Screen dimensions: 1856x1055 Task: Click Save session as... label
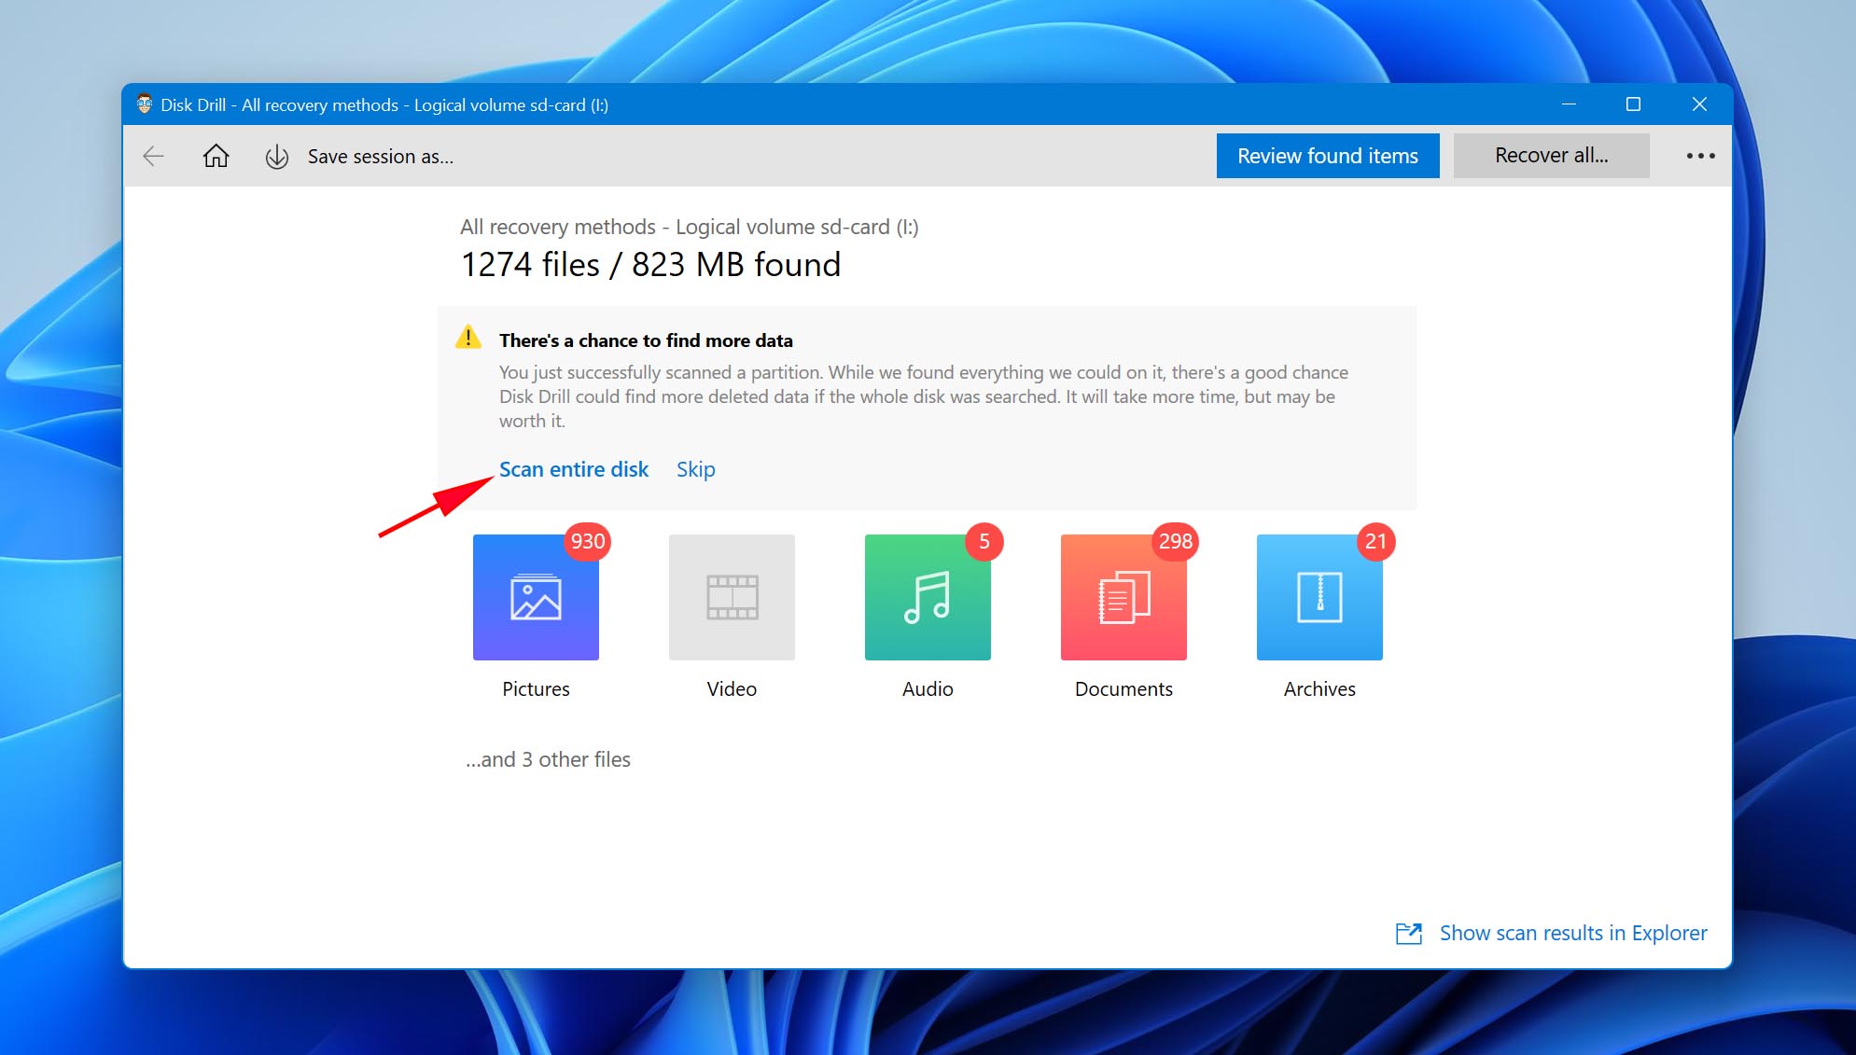point(381,157)
